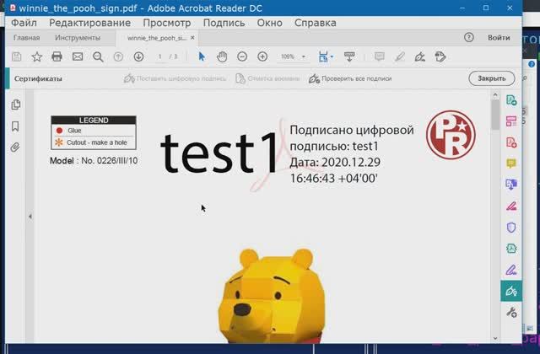Screen dimensions: 540x354
Task: Open the Файл menu
Action: 24,23
